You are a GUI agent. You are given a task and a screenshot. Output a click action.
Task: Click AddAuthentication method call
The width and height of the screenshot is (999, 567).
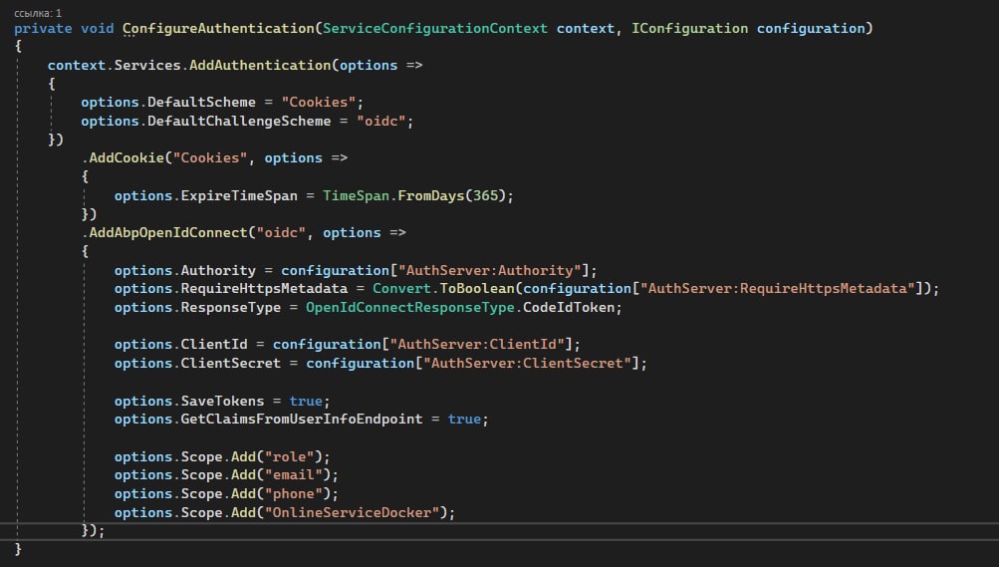[x=260, y=66]
